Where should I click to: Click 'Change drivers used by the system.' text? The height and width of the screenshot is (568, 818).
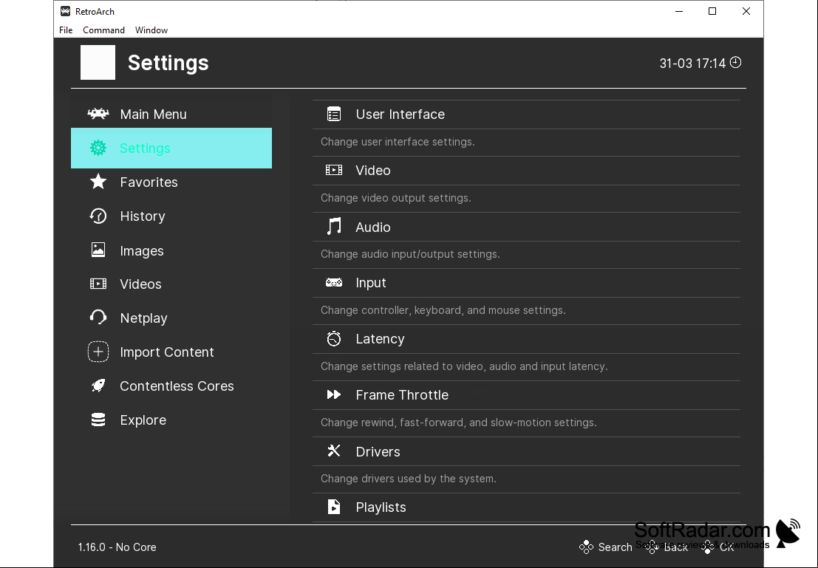(409, 479)
